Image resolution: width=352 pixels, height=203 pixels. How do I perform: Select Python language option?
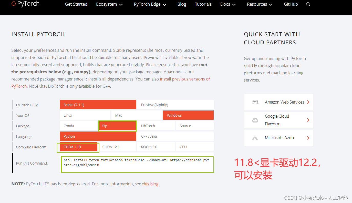click(x=98, y=136)
